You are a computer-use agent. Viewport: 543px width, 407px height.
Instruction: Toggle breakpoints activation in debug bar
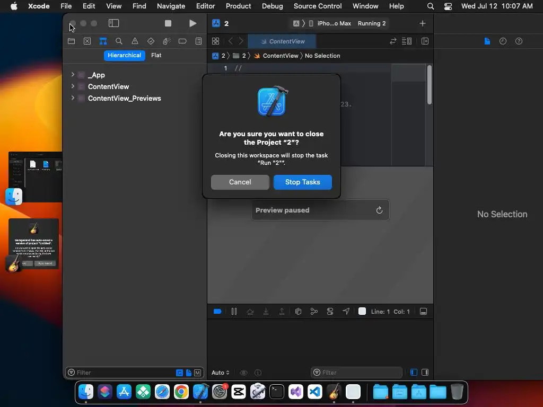[x=217, y=312]
